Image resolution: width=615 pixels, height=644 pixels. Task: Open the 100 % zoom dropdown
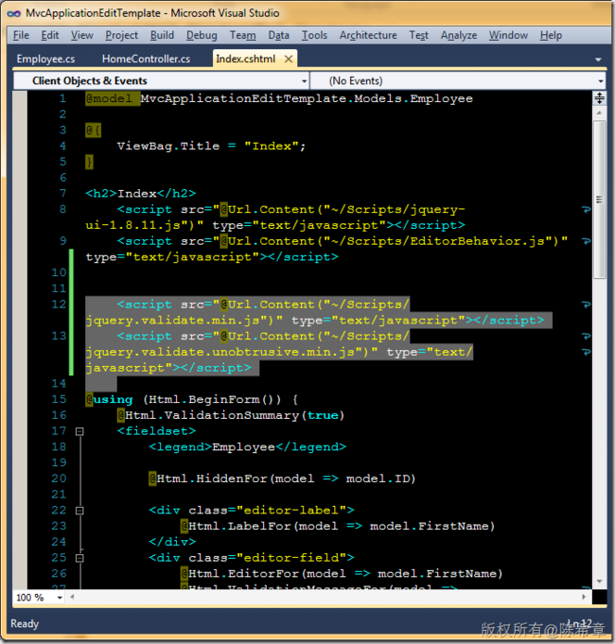pos(60,598)
